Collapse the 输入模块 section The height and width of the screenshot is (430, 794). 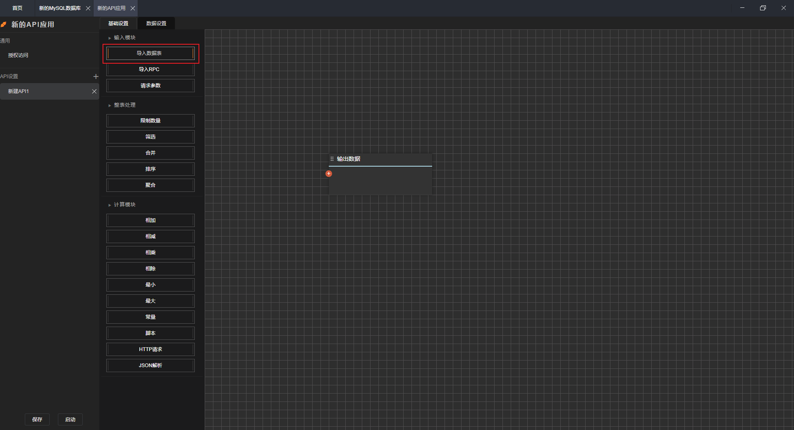110,38
